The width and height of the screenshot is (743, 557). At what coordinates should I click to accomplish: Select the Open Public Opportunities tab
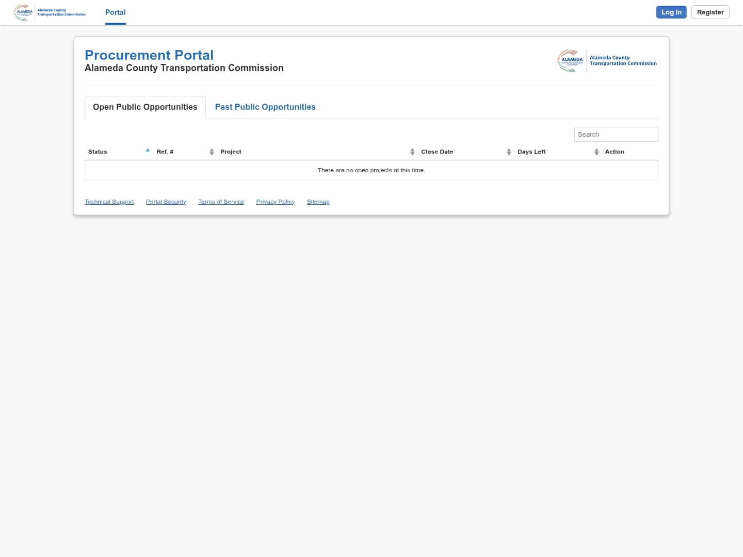145,107
